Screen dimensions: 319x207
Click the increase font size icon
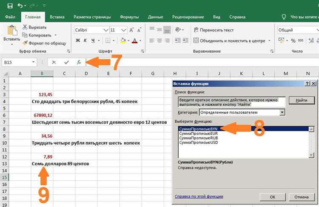pyautogui.click(x=131, y=30)
